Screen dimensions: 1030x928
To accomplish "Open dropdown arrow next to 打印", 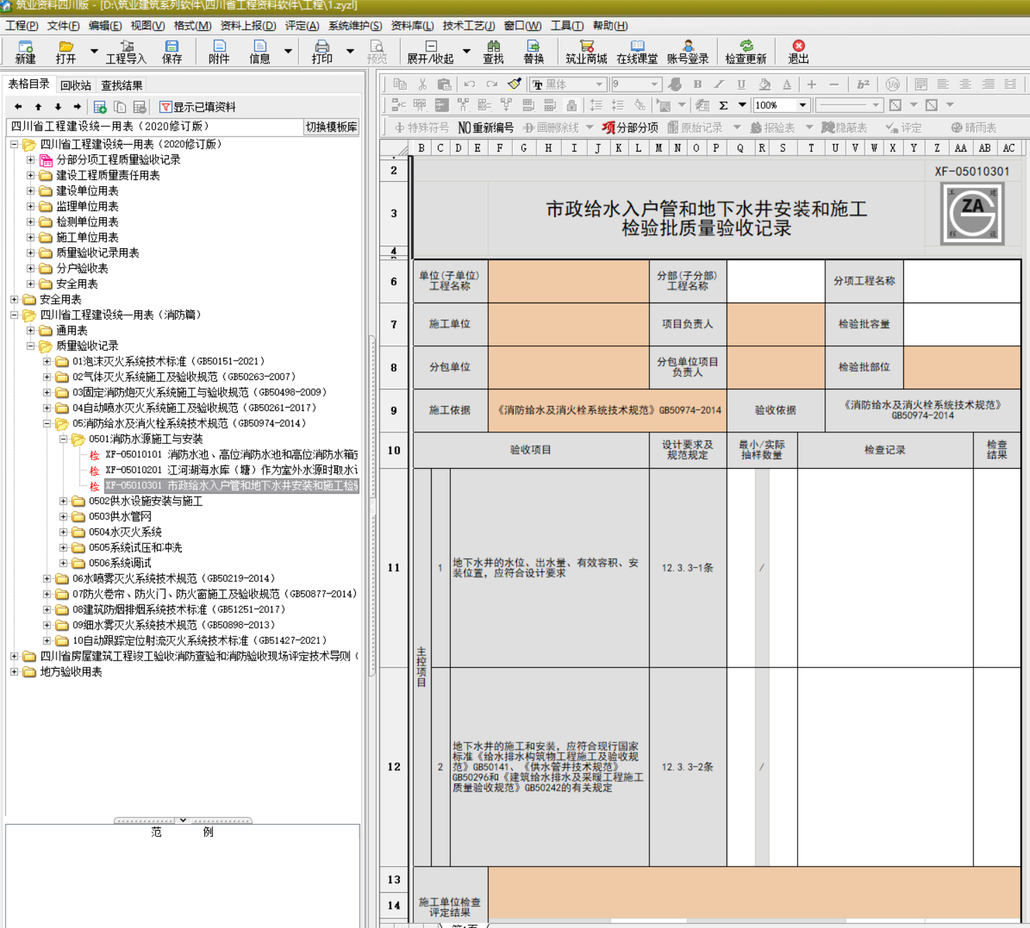I will point(350,52).
